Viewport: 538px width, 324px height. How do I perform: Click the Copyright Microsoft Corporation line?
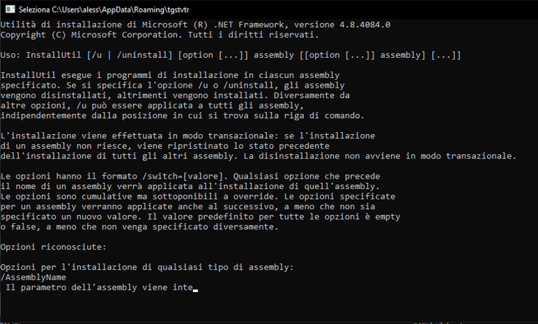[160, 35]
